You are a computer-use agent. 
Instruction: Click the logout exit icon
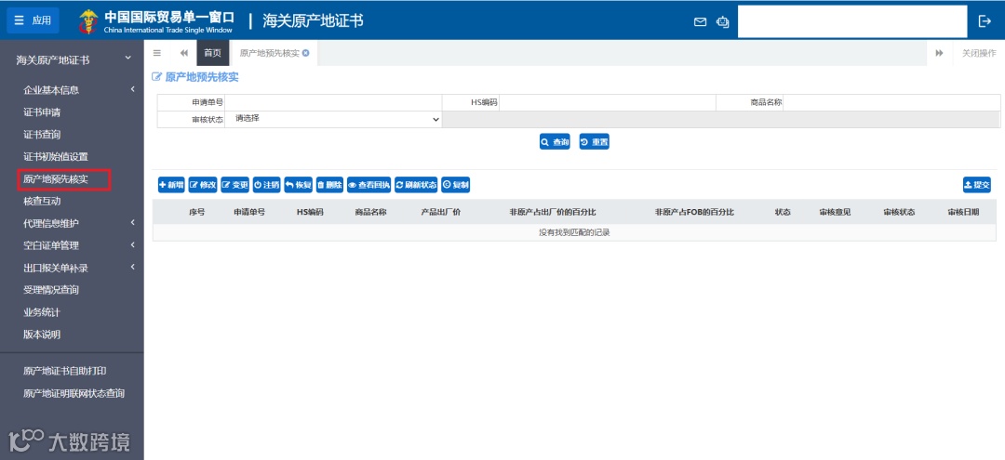(985, 21)
